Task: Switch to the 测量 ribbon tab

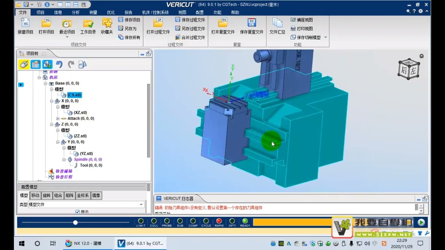Action: 93,12
